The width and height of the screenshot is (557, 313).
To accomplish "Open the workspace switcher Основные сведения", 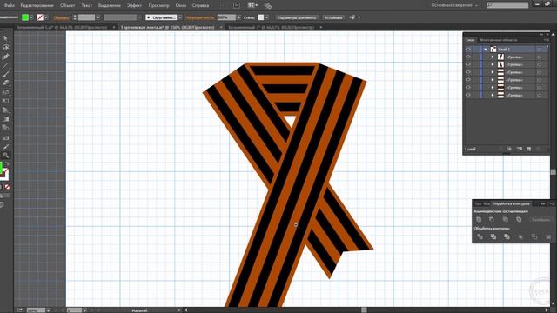I will point(454,5).
